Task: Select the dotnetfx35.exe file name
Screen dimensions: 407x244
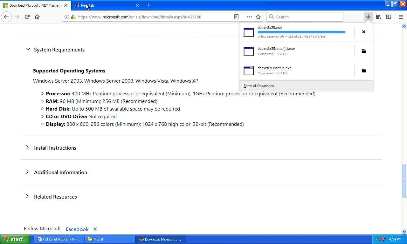Action: tap(270, 28)
